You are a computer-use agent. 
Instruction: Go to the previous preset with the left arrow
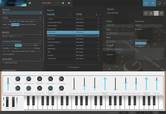click(63, 3)
